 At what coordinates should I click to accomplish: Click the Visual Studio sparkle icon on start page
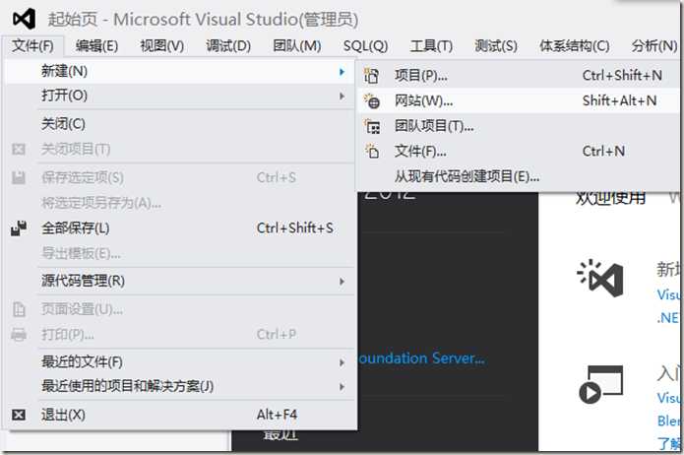pyautogui.click(x=600, y=279)
